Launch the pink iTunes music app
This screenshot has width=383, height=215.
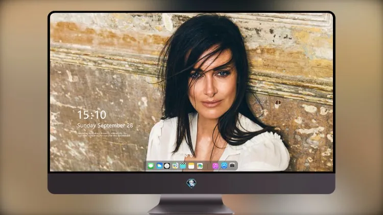tap(215, 166)
